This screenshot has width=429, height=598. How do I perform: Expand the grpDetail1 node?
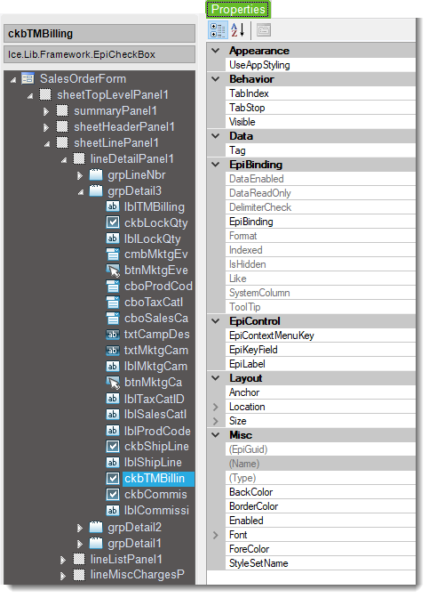[x=80, y=544]
